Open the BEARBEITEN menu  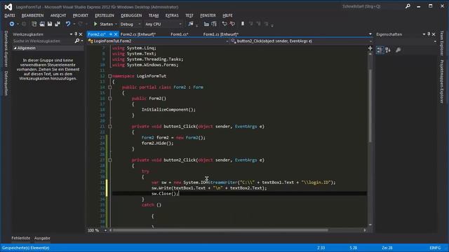coord(33,15)
